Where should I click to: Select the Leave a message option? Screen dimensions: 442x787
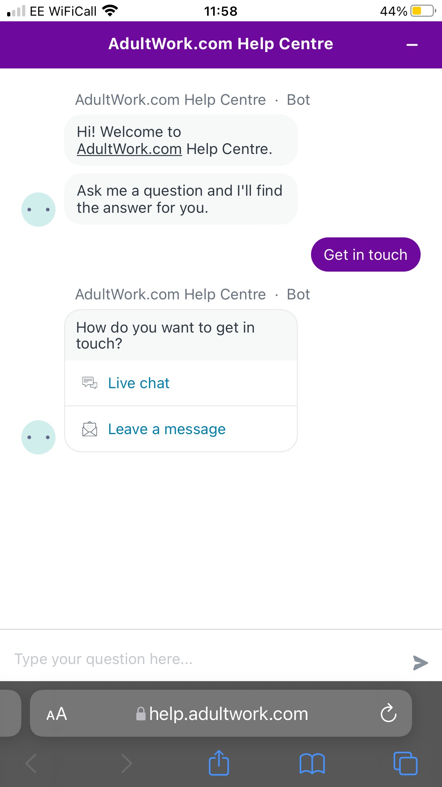[x=167, y=429]
